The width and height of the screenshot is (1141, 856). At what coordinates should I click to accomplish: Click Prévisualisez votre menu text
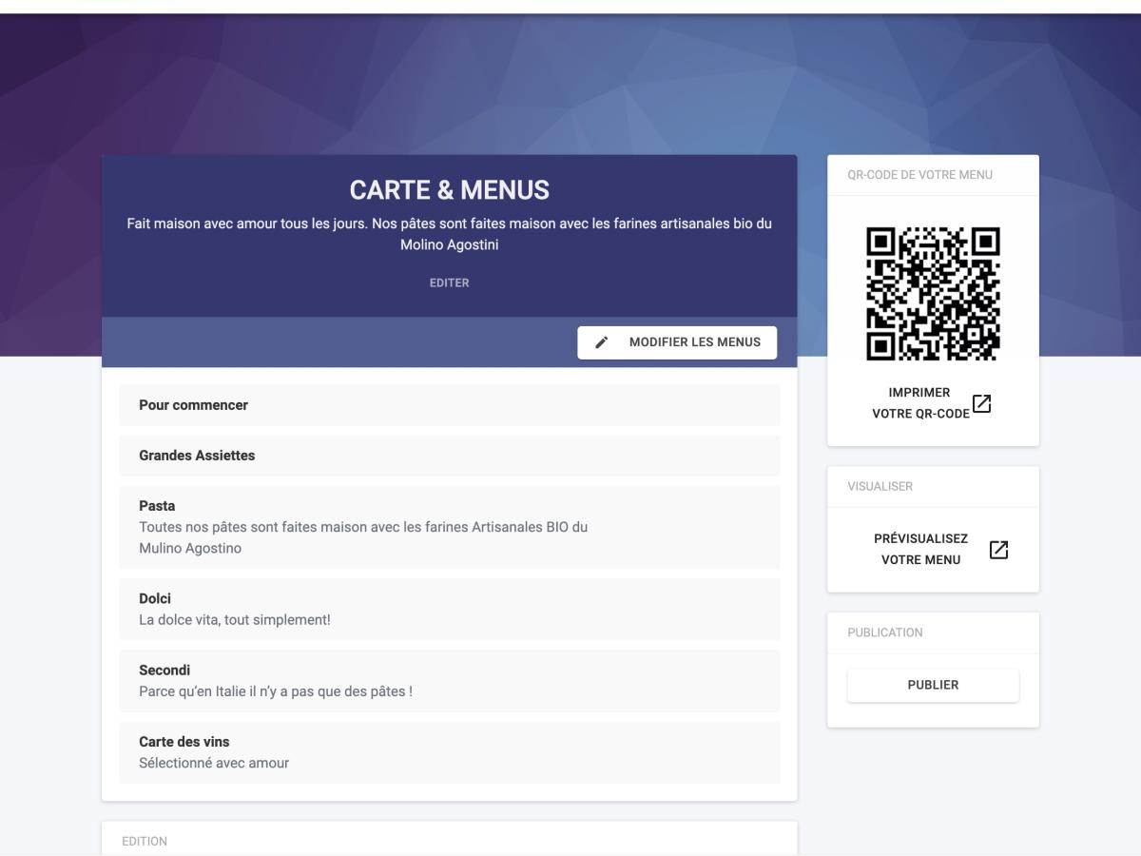pyautogui.click(x=920, y=550)
